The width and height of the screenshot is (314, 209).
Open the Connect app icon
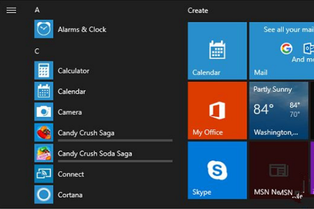click(44, 174)
